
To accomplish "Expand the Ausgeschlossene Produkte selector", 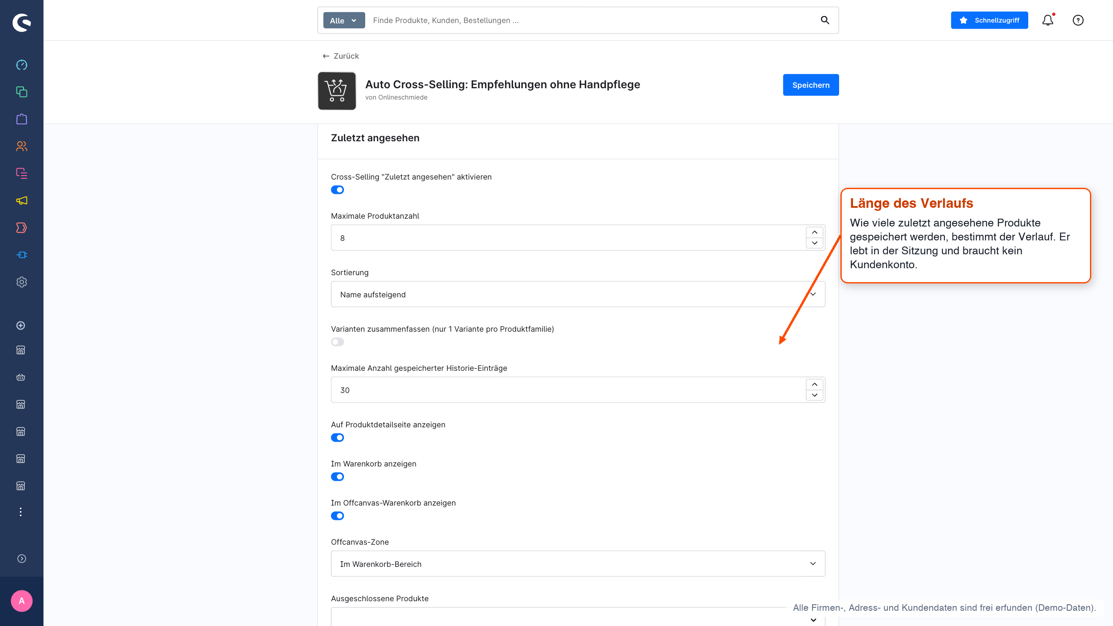I will (813, 620).
